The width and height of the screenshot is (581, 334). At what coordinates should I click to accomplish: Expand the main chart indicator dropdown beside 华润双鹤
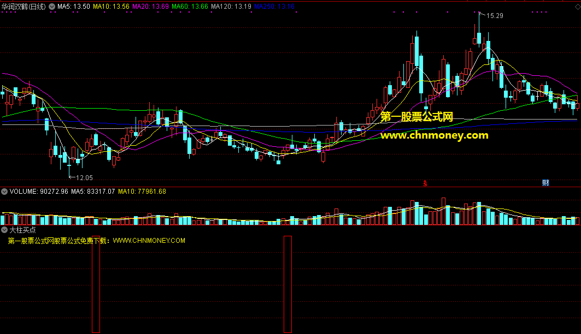click(52, 7)
